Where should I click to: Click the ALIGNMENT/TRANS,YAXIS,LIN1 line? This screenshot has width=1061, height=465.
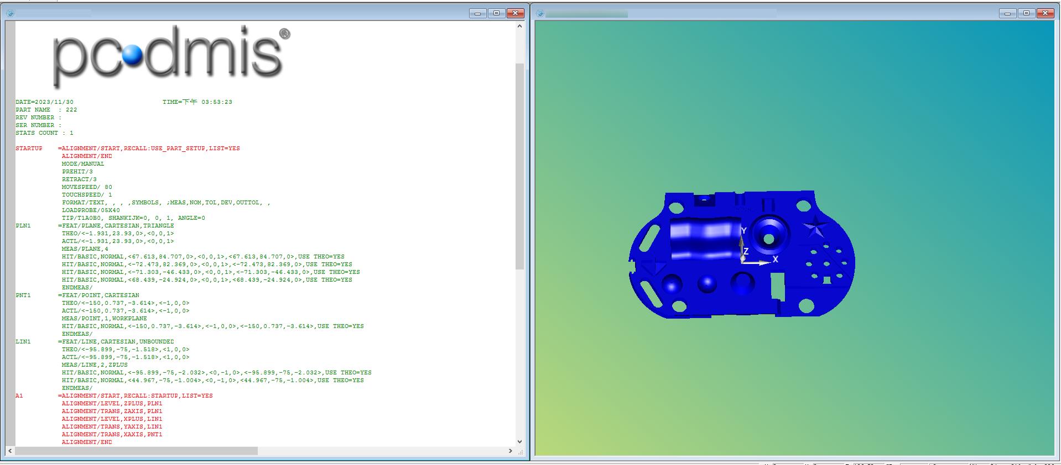click(112, 427)
